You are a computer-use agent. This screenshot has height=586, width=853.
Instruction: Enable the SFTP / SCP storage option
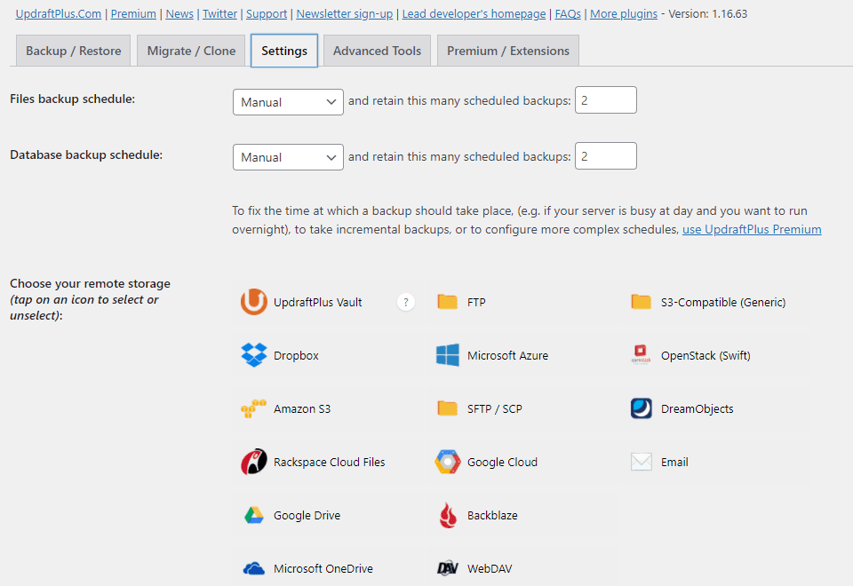[x=447, y=408]
